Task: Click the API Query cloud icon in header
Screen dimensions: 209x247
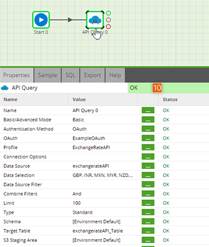Action: click(4, 88)
